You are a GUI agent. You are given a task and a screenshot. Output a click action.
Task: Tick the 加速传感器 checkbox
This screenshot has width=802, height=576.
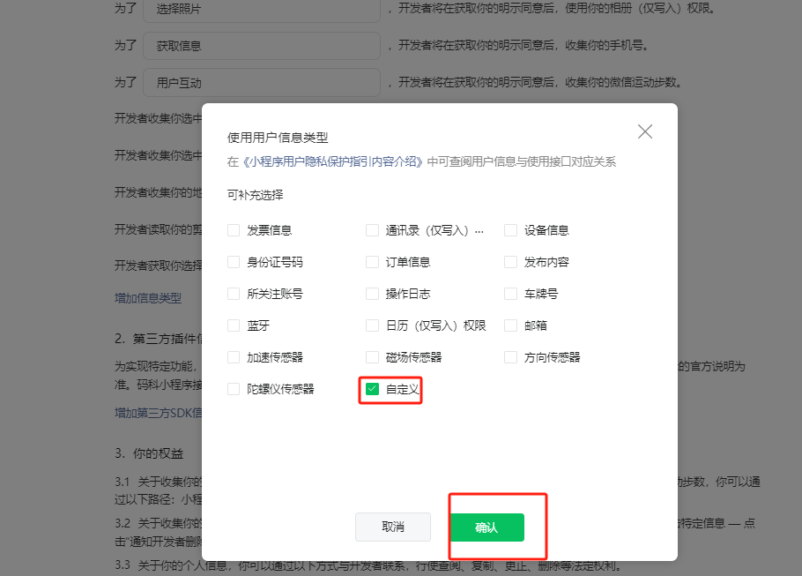[234, 357]
